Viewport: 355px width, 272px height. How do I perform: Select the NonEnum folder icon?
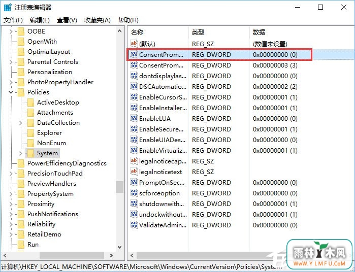click(x=30, y=143)
